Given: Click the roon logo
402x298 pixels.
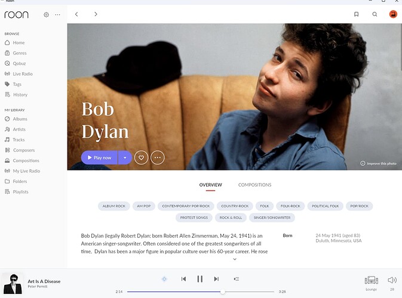Looking at the screenshot, I should pyautogui.click(x=16, y=14).
